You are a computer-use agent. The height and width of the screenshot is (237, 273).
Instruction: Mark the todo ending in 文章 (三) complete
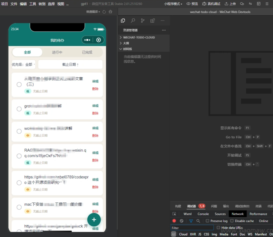19,85
